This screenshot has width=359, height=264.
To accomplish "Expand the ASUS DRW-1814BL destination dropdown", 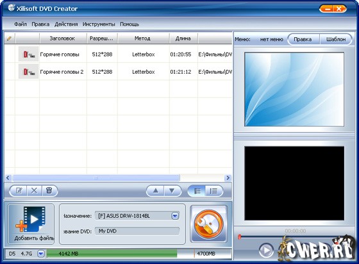I will [175, 216].
